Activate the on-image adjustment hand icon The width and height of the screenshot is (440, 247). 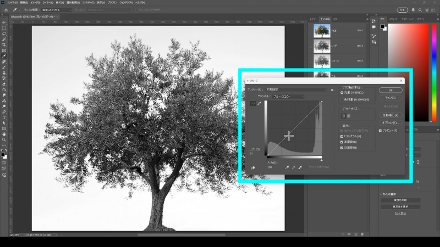tap(252, 168)
